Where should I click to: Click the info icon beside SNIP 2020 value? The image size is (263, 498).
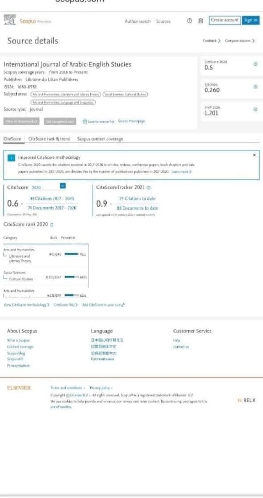point(255,109)
